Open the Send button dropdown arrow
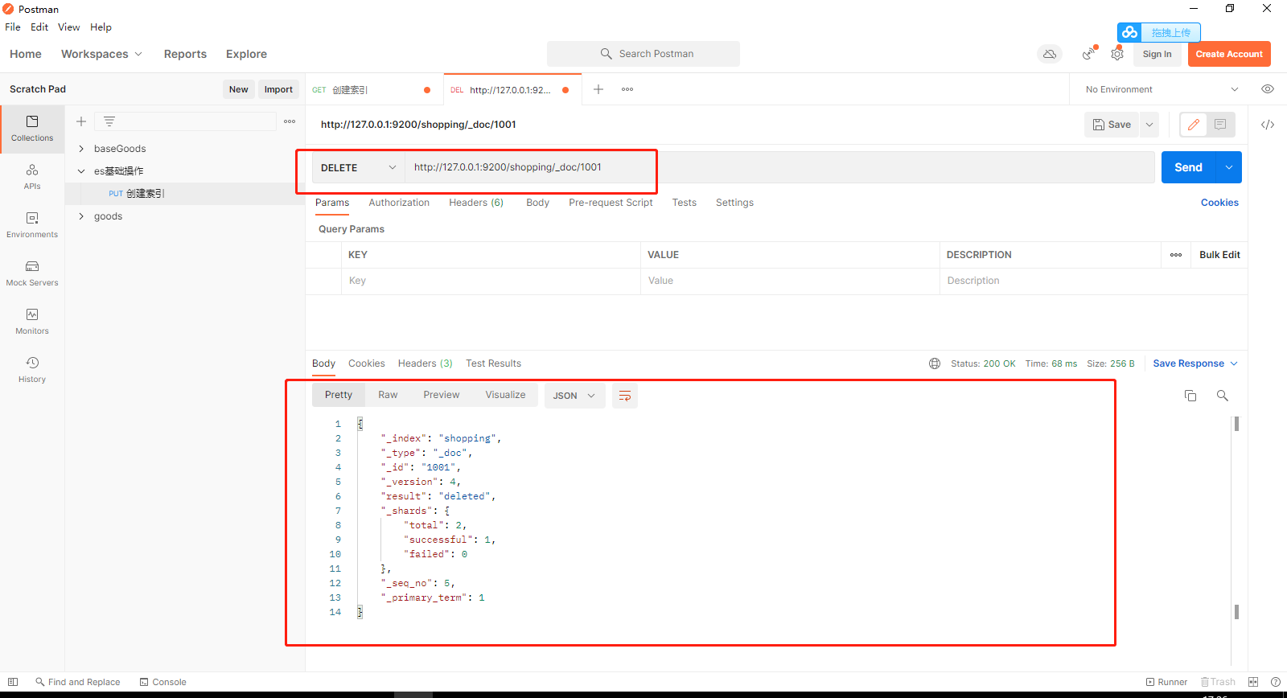The image size is (1287, 698). click(1229, 167)
